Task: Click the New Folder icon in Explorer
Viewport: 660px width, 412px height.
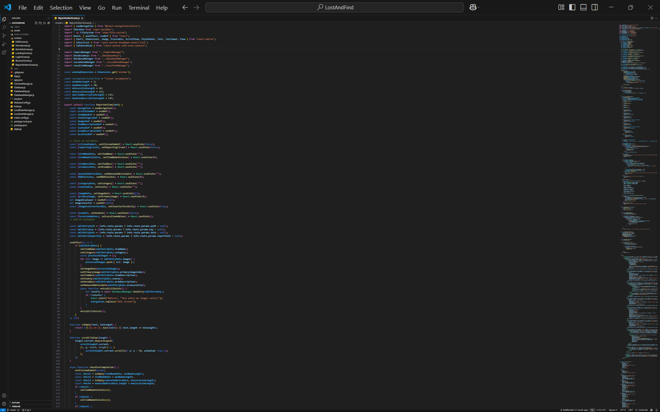Action: click(x=40, y=23)
